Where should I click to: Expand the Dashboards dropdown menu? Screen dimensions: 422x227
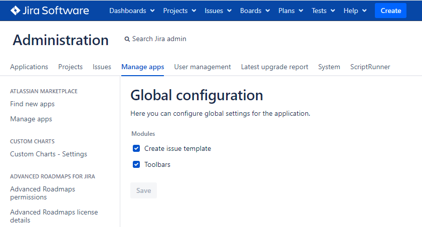point(132,11)
